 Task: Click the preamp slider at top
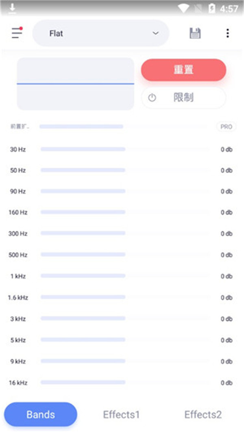click(x=125, y=127)
